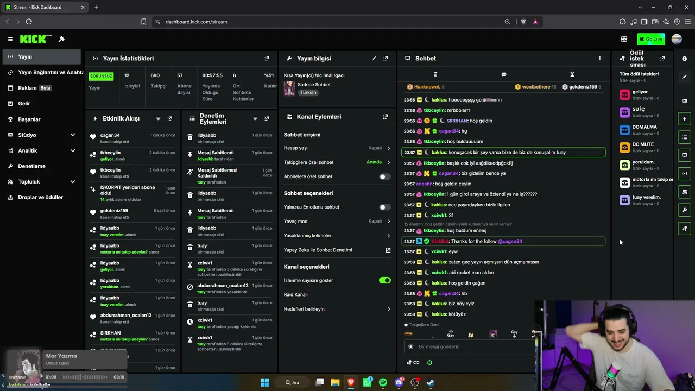695x391 pixels.
Task: Open Denetleme in the sidebar
Action: coord(41,166)
